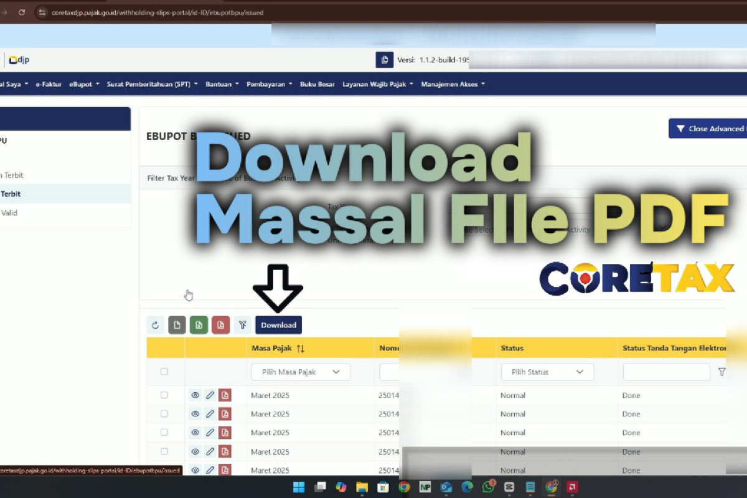The height and width of the screenshot is (498, 747).
Task: Select checkbox of fourth Maret 2025 row
Action: pyautogui.click(x=164, y=451)
